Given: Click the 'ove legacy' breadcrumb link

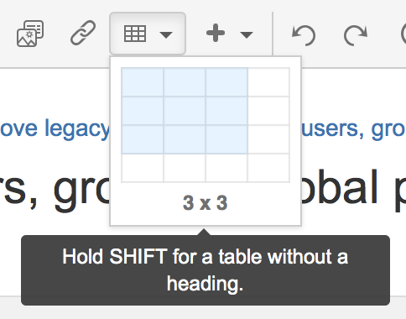Looking at the screenshot, I should coord(55,128).
